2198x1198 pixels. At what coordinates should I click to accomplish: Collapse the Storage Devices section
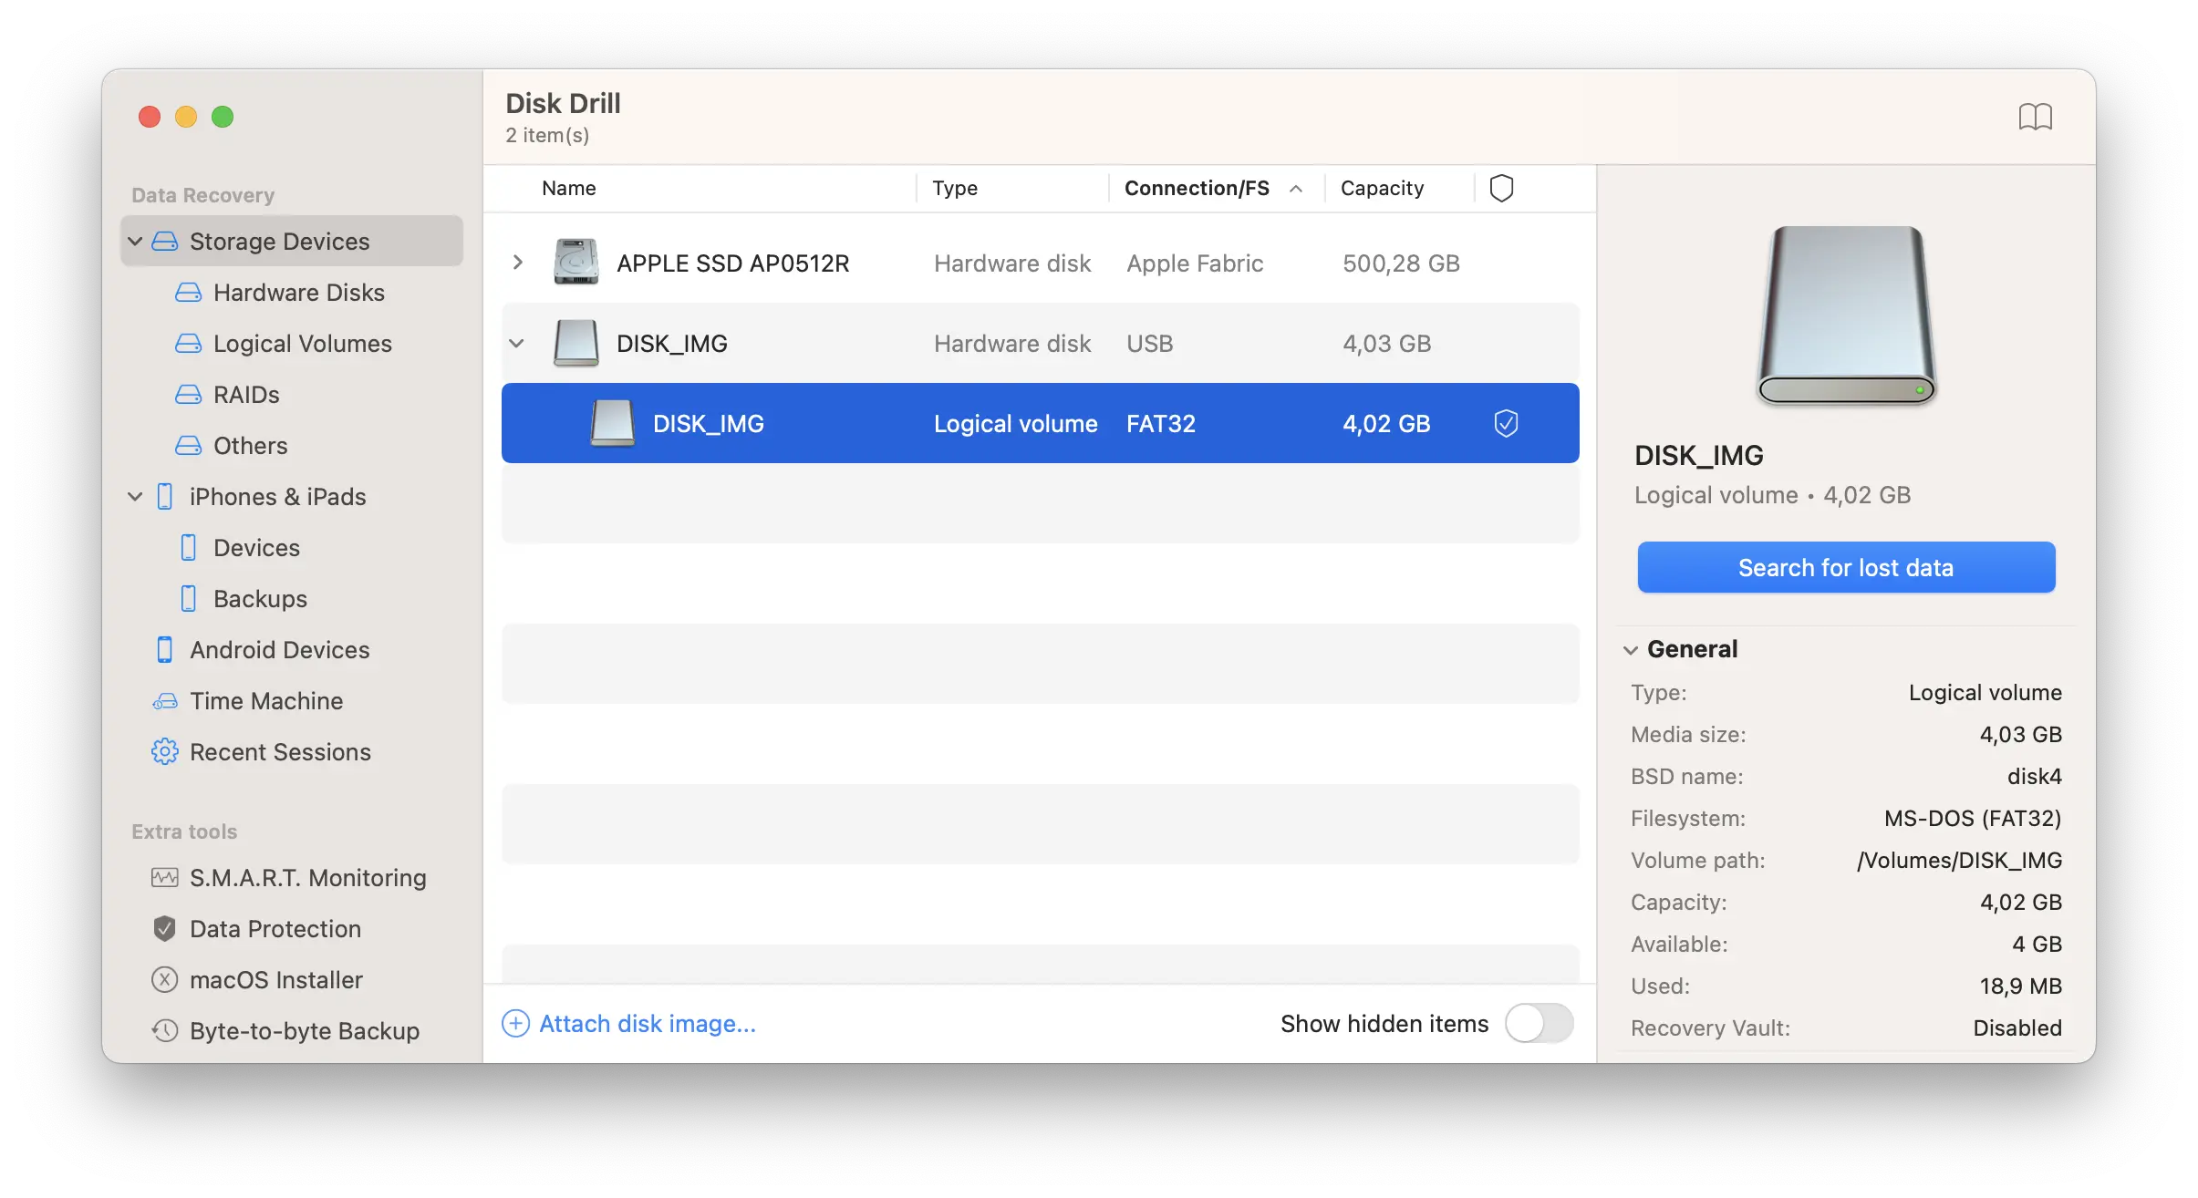coord(135,241)
